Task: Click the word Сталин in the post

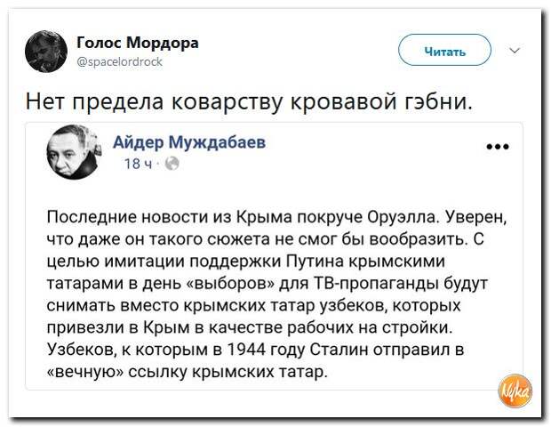Action: (339, 350)
